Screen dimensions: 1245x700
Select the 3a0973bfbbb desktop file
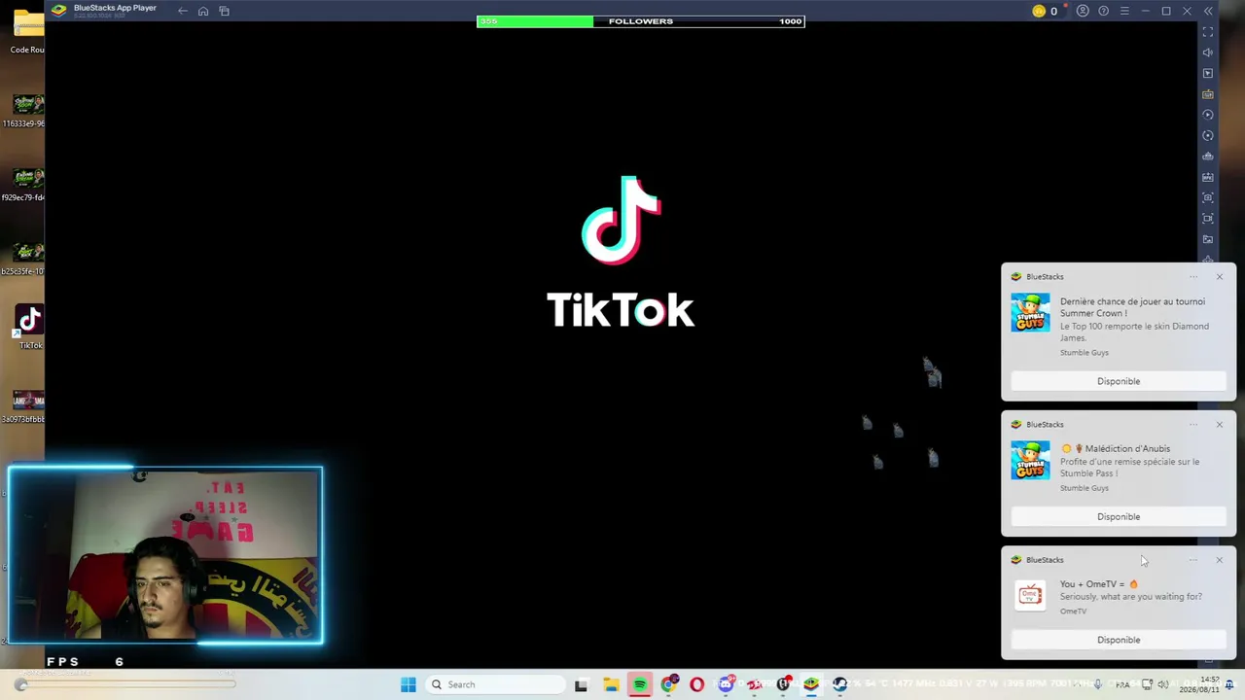pyautogui.click(x=25, y=406)
